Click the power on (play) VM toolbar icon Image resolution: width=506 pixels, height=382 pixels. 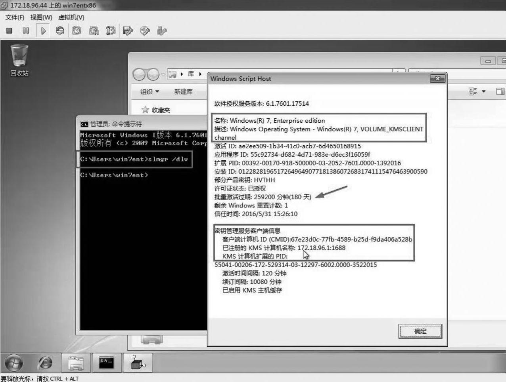pyautogui.click(x=43, y=30)
